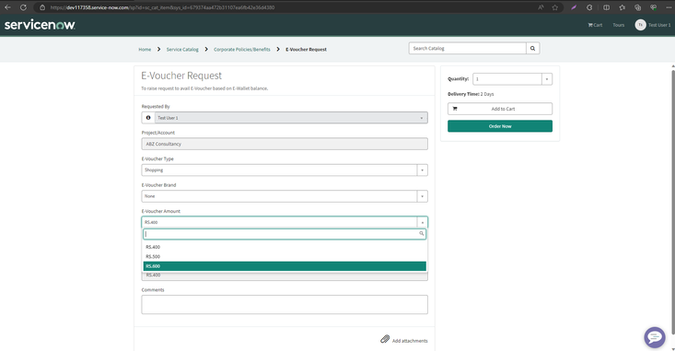Image resolution: width=675 pixels, height=351 pixels.
Task: Reload the page with refresh icon
Action: tap(23, 7)
